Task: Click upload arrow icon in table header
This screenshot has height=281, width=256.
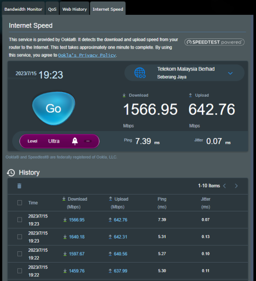Action: point(111,199)
